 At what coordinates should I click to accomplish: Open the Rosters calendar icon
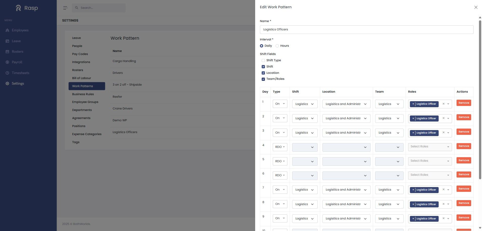point(7,52)
